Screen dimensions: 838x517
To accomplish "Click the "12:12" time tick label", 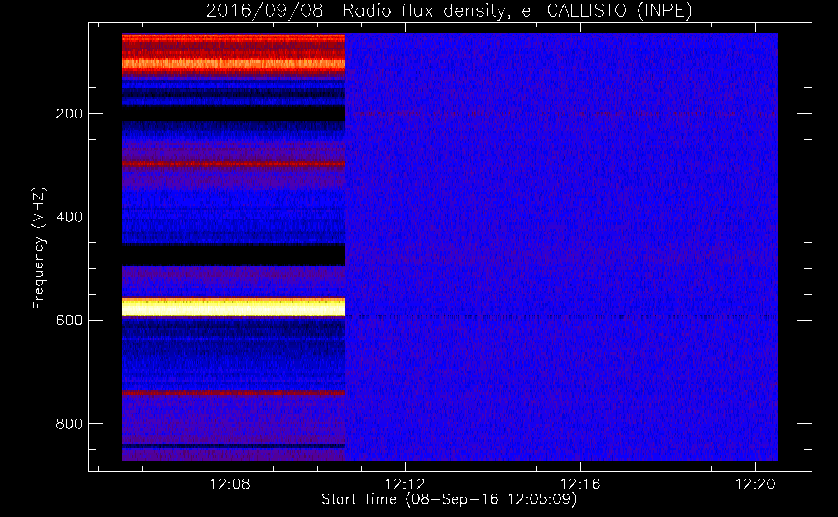I will pos(405,484).
